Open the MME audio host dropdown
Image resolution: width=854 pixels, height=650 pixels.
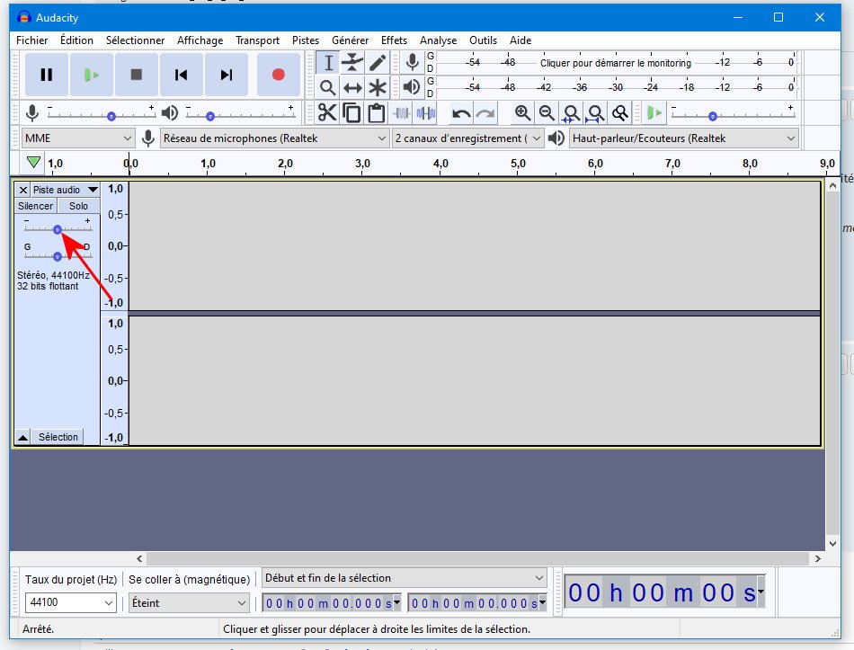point(78,138)
